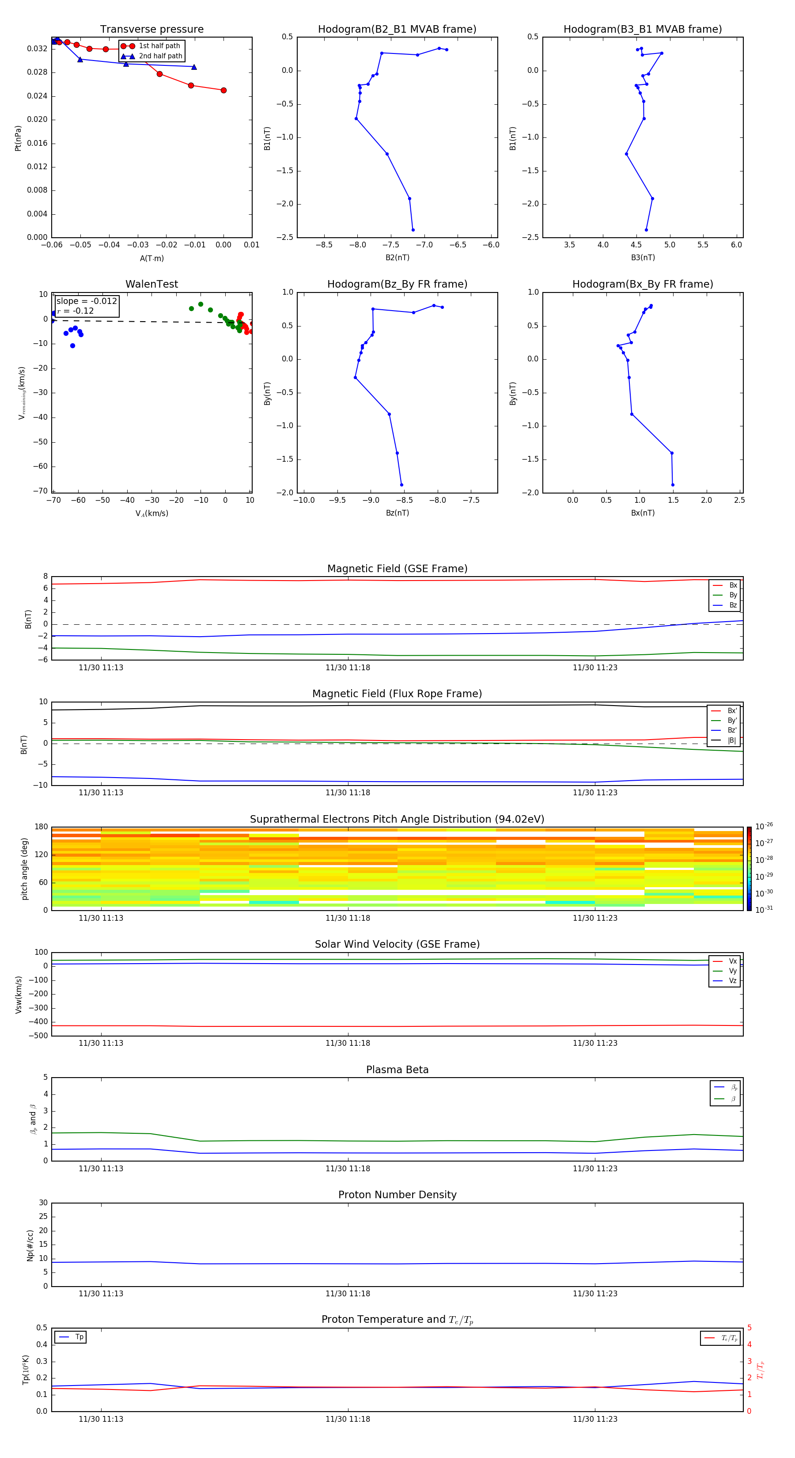
Task: Click the Vz legend entry
Action: (725, 981)
